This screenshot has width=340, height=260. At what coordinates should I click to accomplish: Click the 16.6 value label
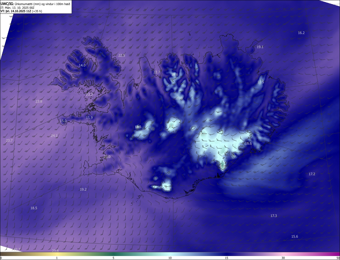(x=248, y=144)
